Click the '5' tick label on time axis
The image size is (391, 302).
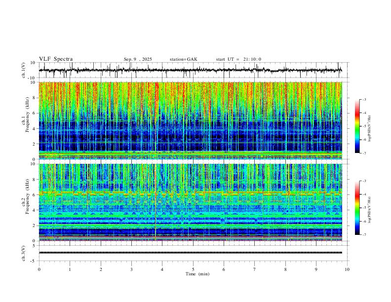tap(193, 269)
